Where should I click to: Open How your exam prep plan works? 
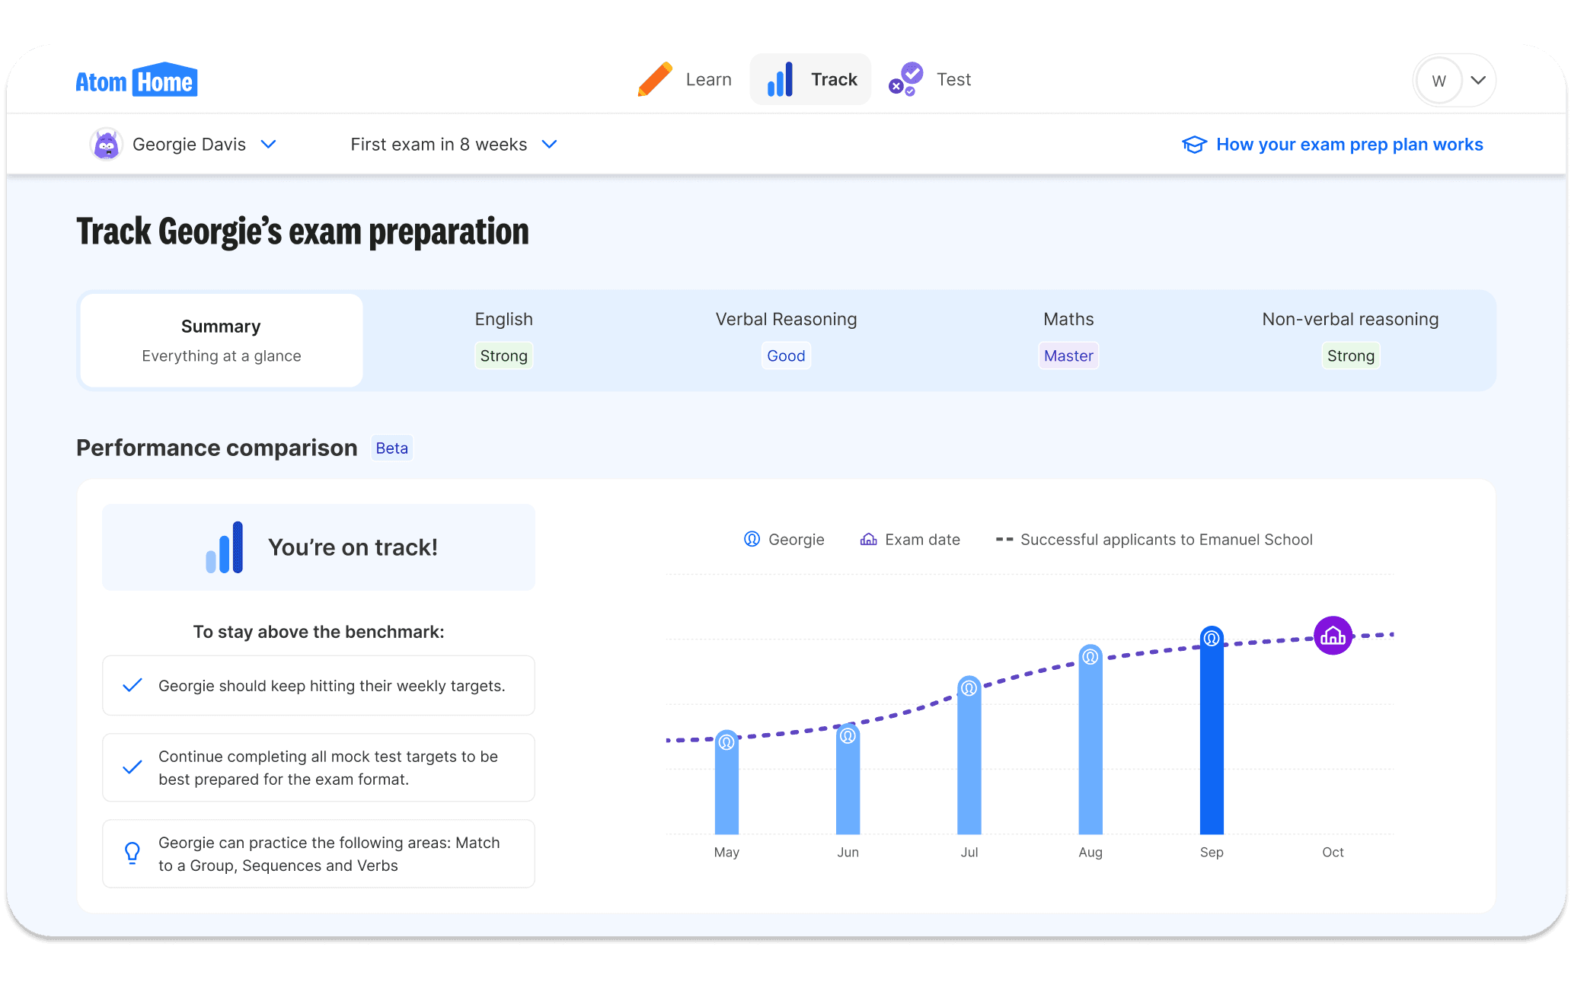point(1349,145)
